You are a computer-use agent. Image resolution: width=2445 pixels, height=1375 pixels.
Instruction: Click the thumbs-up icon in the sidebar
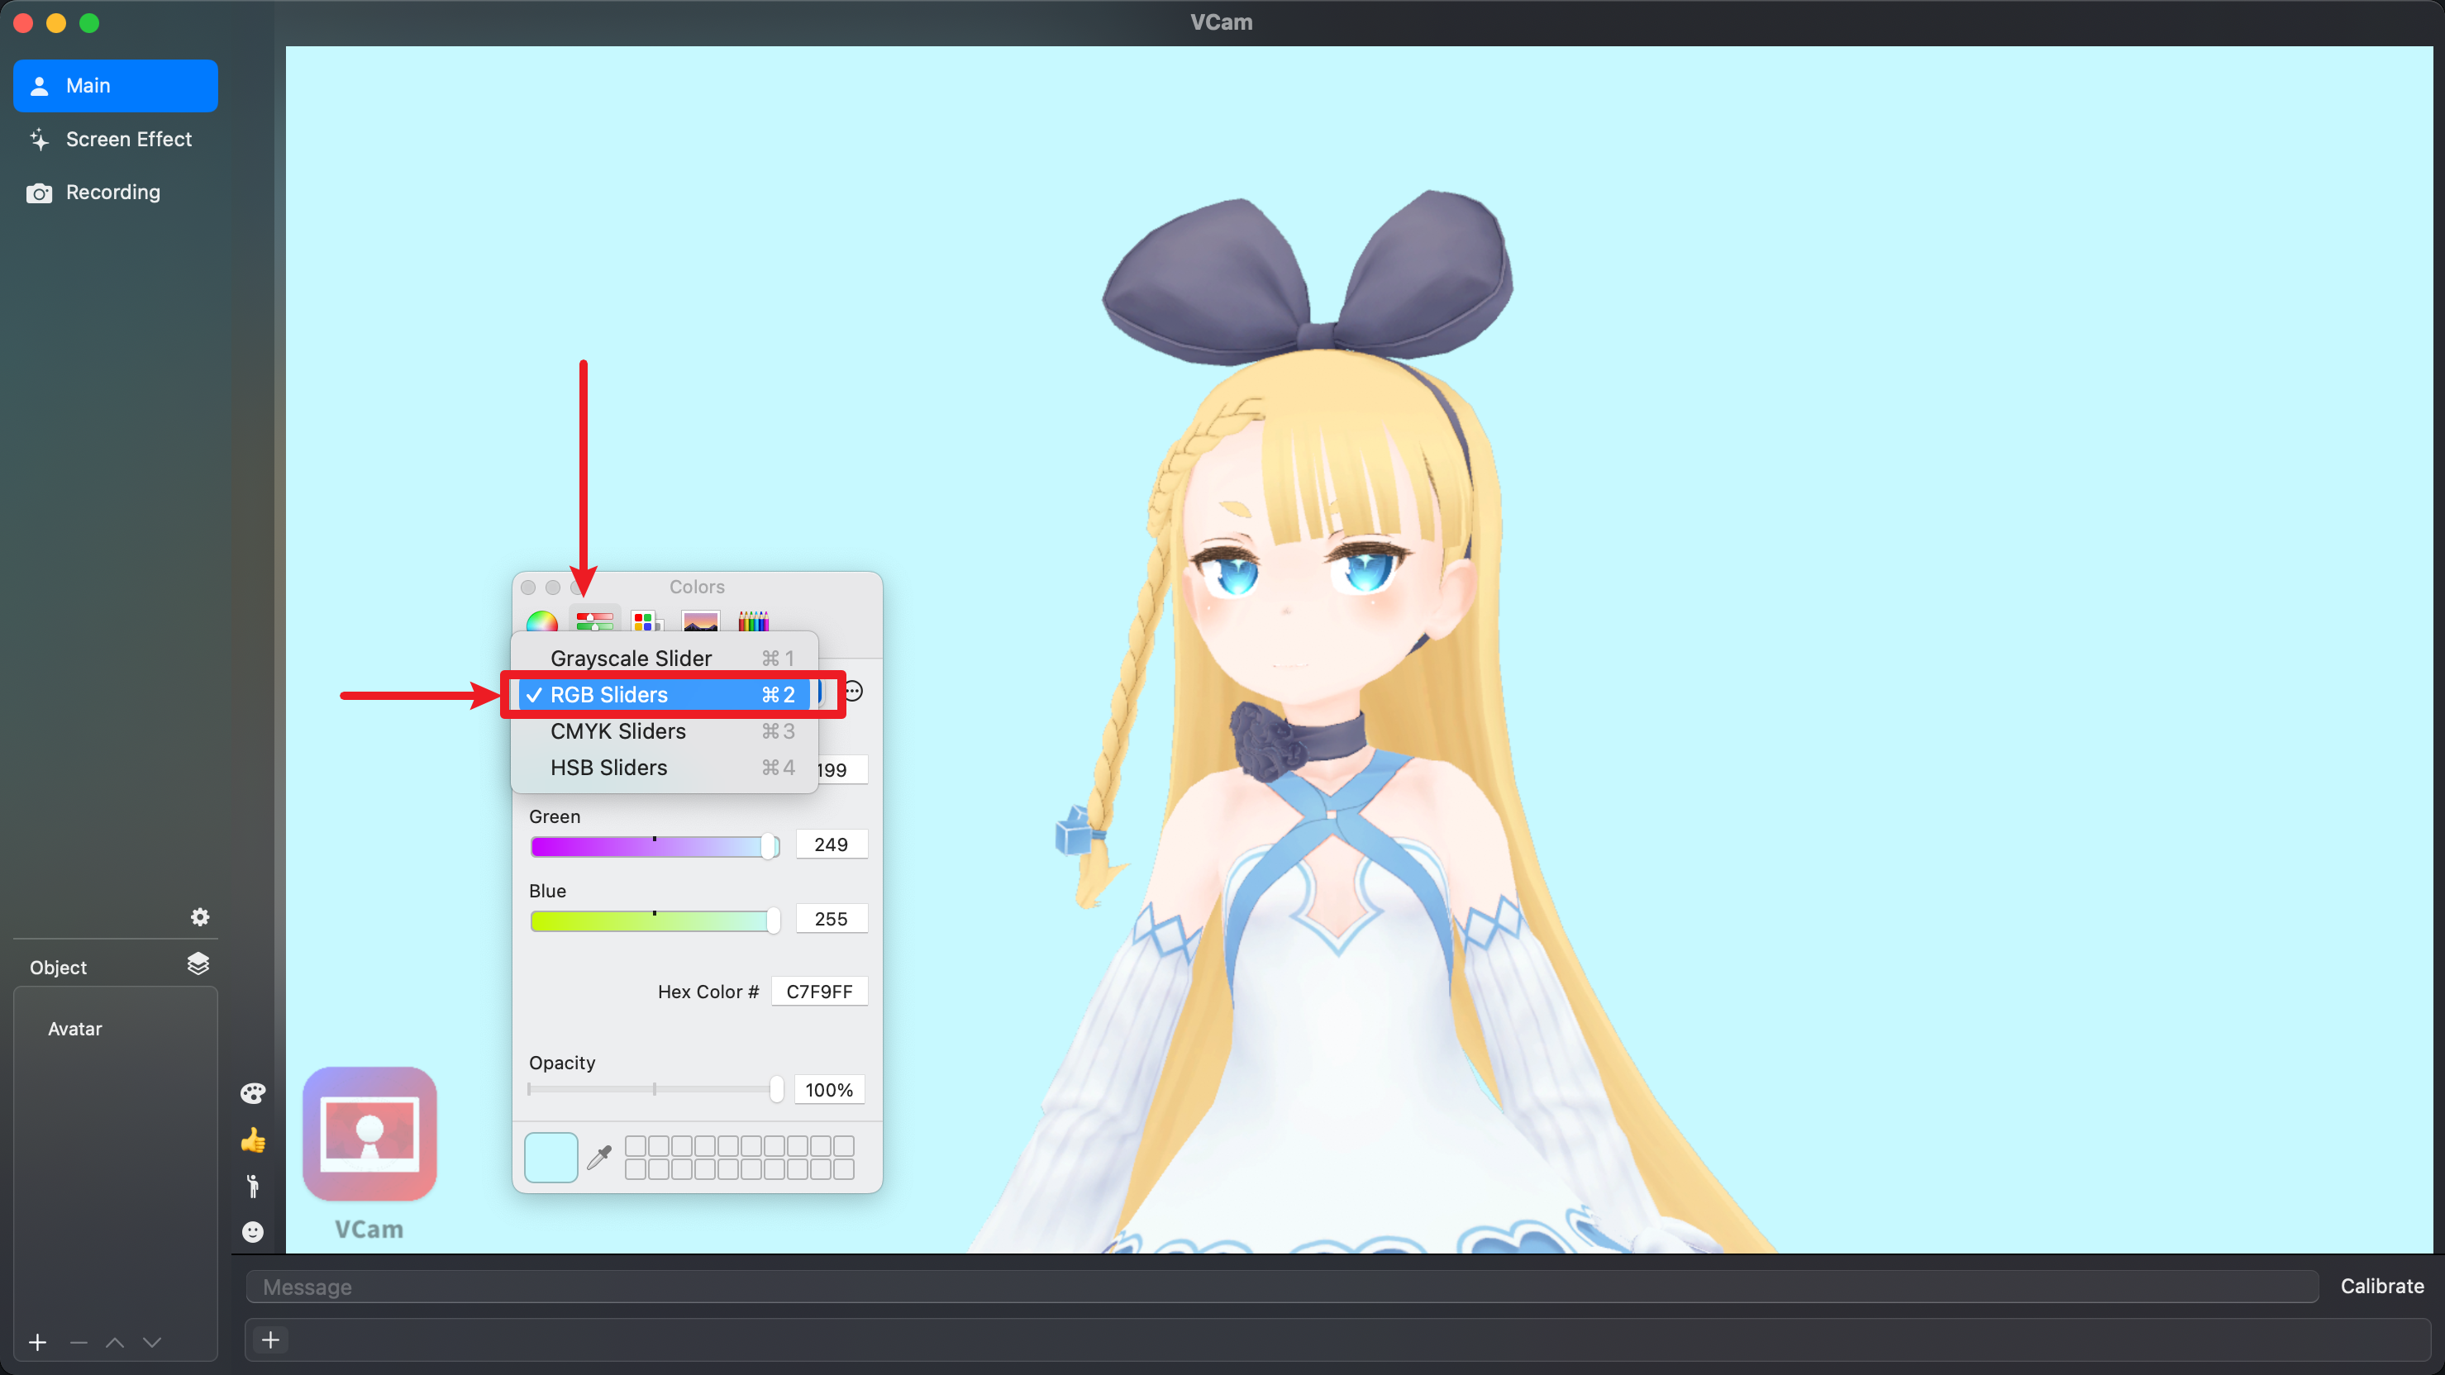tap(252, 1139)
